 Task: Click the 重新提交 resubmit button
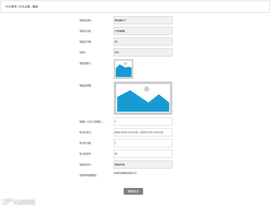click(133, 191)
